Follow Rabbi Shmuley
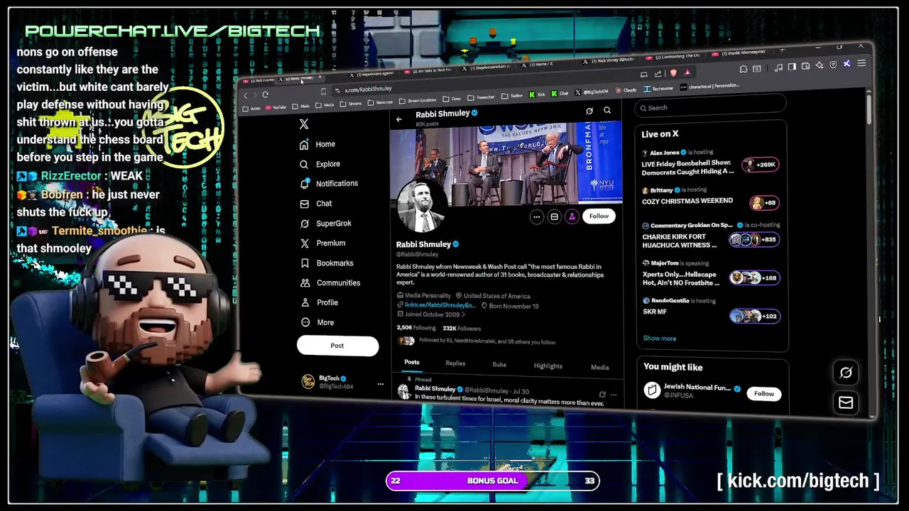909x511 pixels. tap(599, 216)
